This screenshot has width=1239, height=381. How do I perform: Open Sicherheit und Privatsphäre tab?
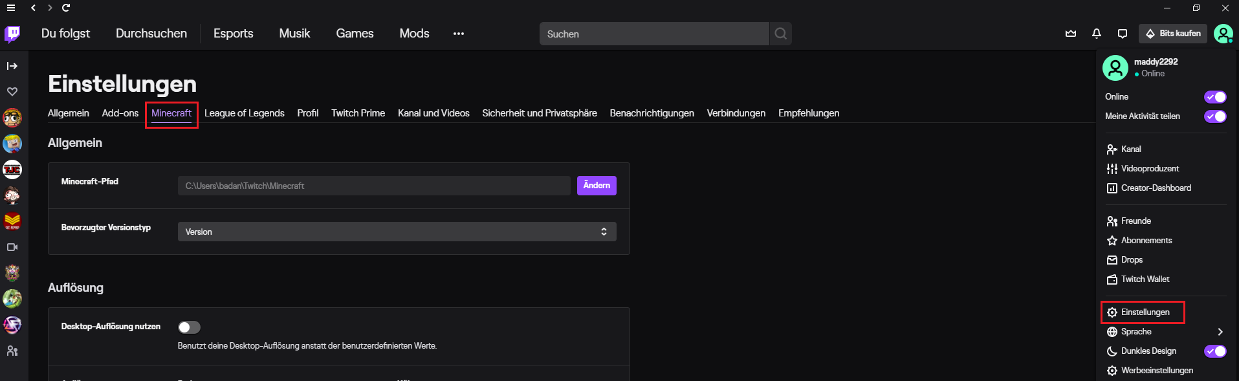tap(540, 113)
